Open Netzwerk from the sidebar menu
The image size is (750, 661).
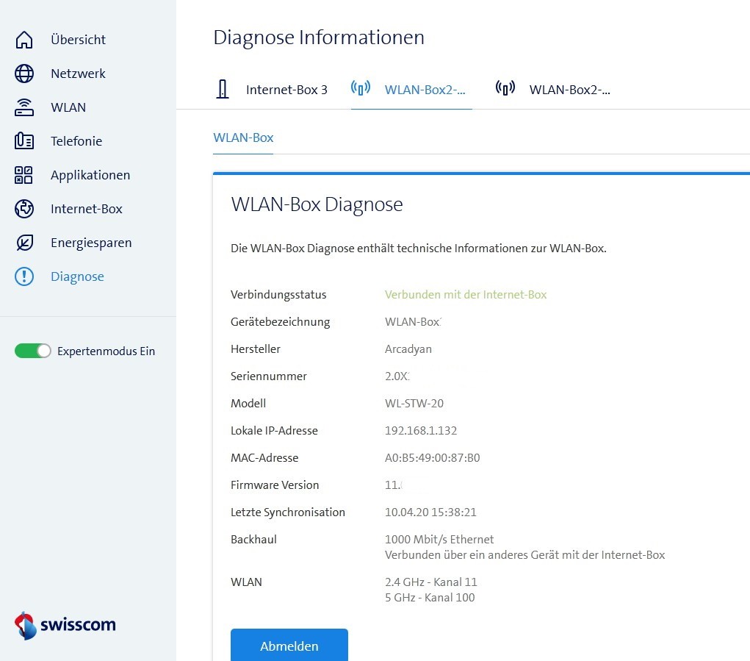click(78, 74)
